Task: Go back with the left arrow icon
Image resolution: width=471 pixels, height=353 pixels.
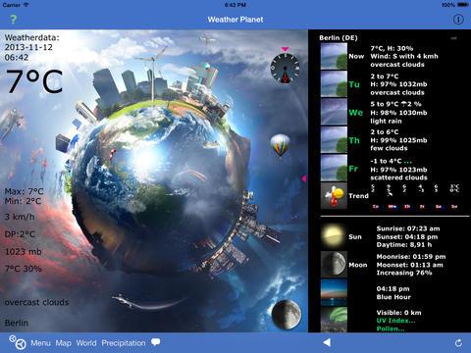Action: [327, 342]
